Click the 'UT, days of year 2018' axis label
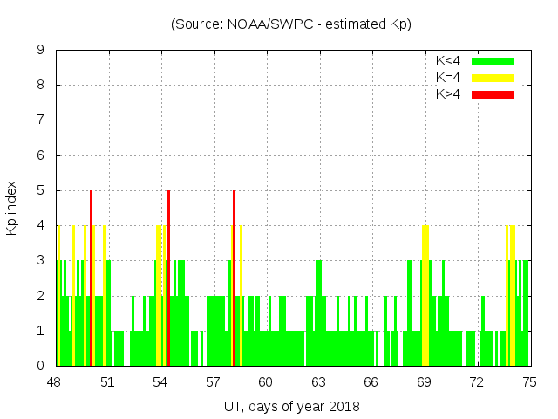The image size is (558, 419). point(291,406)
